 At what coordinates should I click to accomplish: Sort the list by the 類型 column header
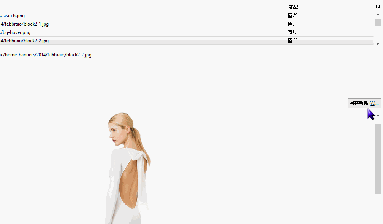(x=331, y=6)
